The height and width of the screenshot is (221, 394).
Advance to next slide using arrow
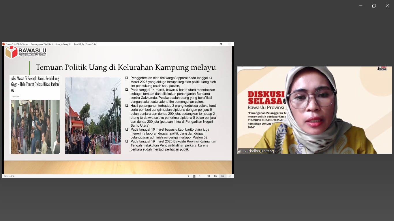point(200,176)
